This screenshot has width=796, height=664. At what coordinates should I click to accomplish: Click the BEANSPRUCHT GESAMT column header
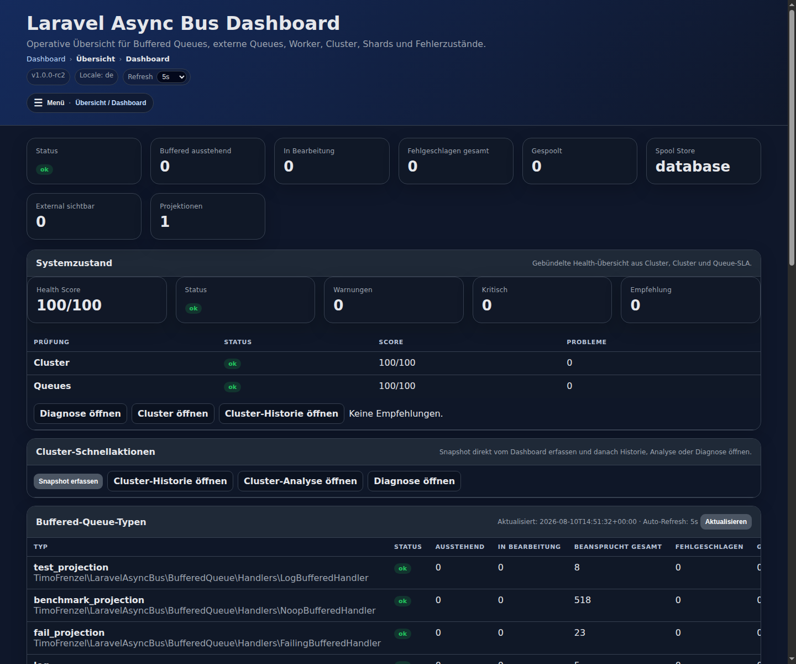pos(618,547)
